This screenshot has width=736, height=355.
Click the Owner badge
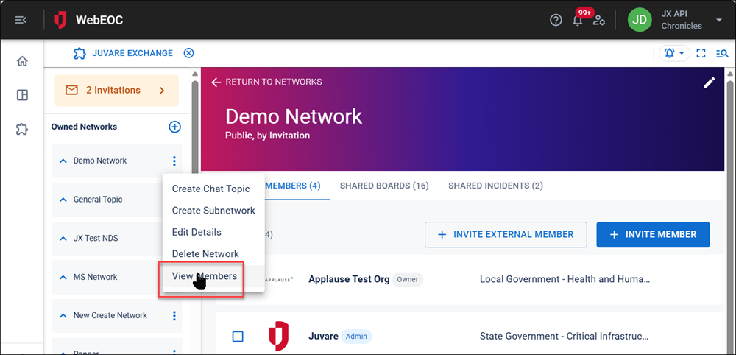pos(408,279)
